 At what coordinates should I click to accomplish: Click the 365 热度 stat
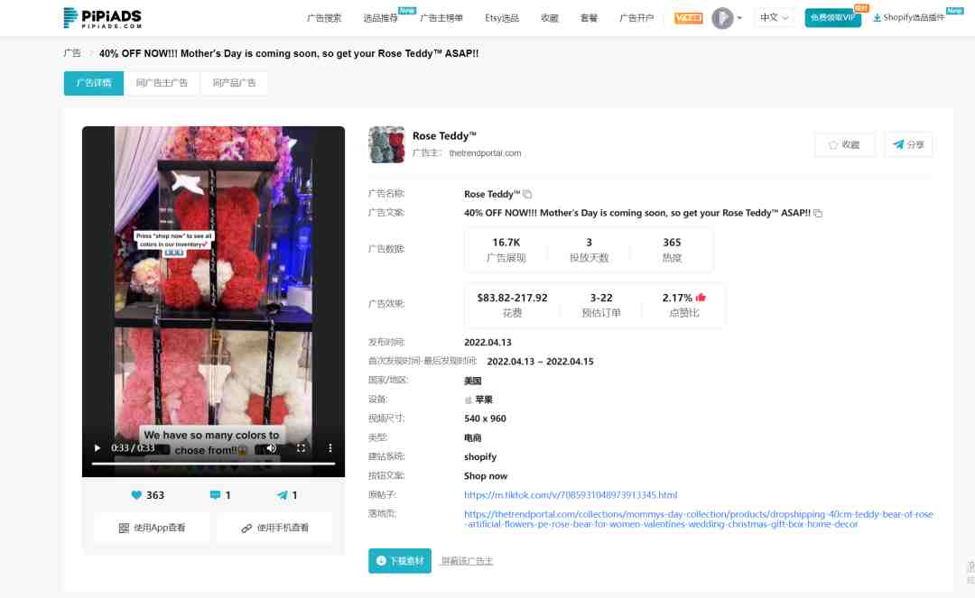pyautogui.click(x=672, y=250)
